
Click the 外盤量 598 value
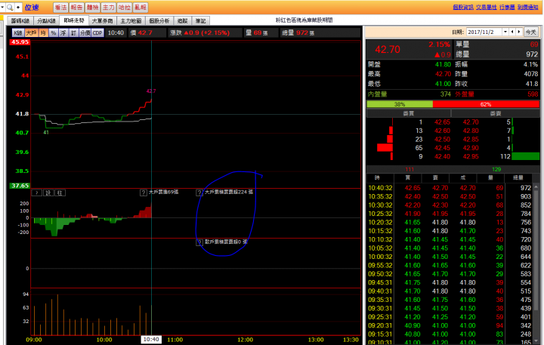pyautogui.click(x=533, y=94)
